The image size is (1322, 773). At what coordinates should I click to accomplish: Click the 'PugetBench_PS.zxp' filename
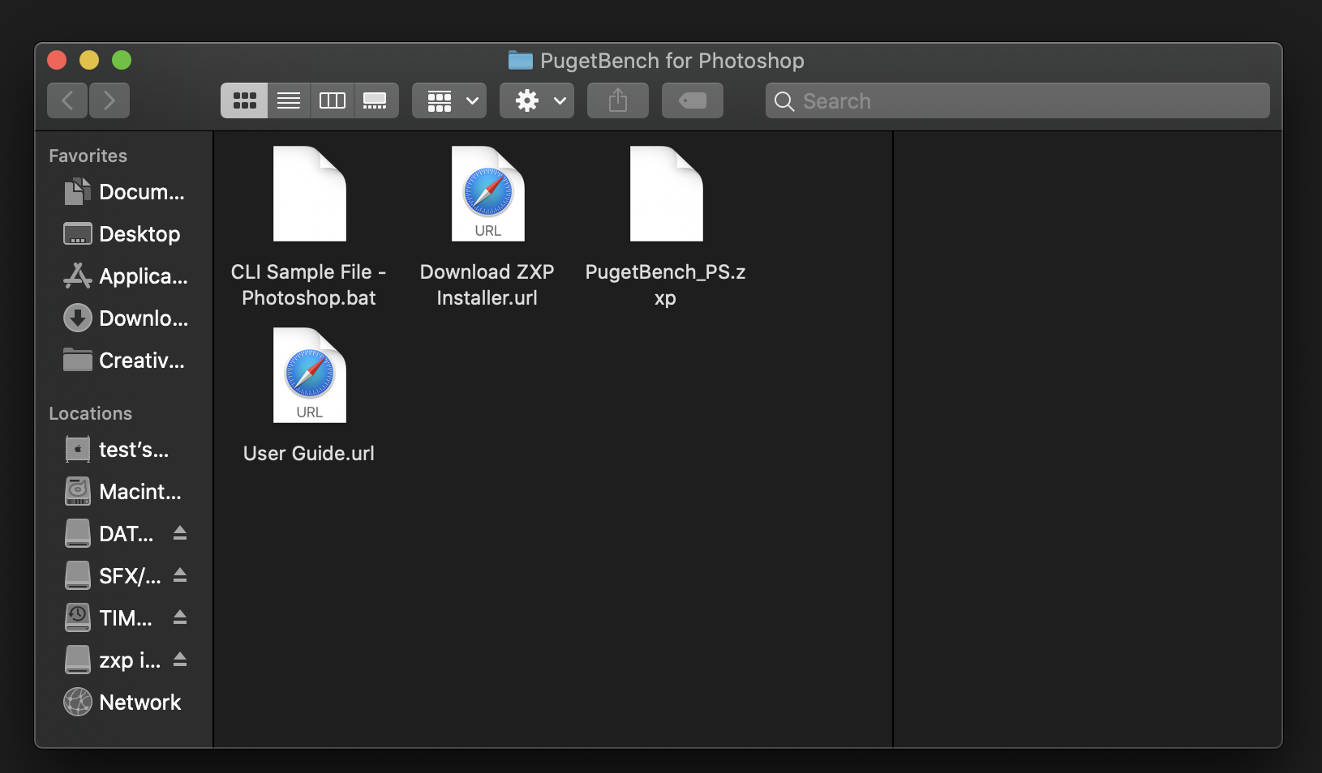665,284
